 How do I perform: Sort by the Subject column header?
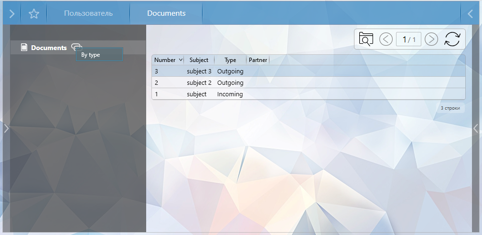coord(199,60)
